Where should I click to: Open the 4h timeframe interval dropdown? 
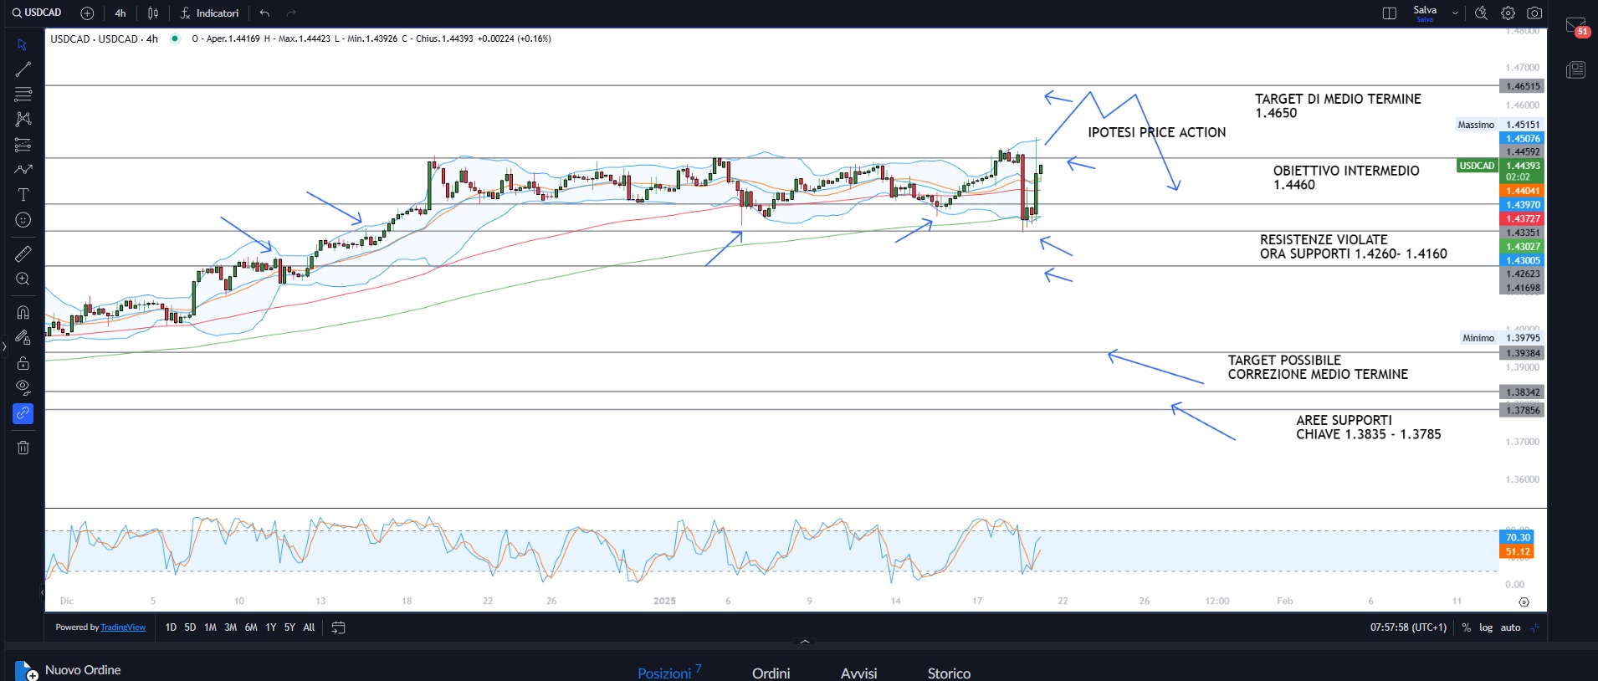tap(120, 13)
